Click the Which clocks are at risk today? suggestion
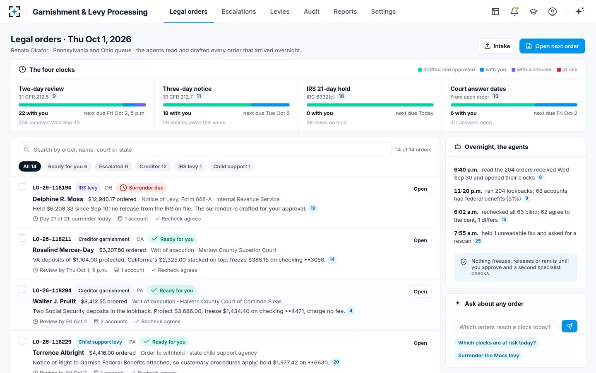The height and width of the screenshot is (373, 596). coord(497,343)
